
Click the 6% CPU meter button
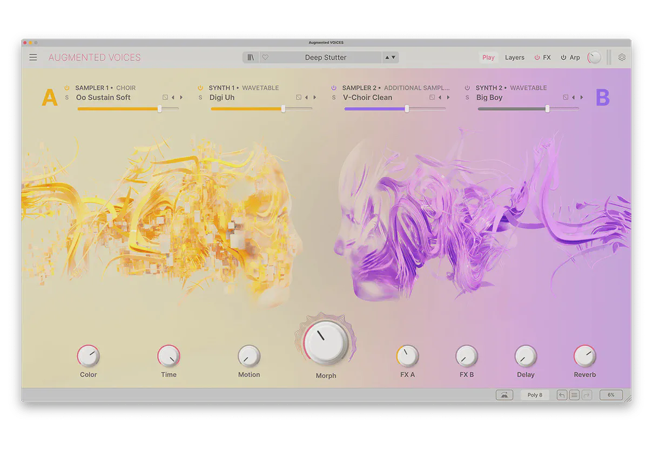click(x=611, y=395)
